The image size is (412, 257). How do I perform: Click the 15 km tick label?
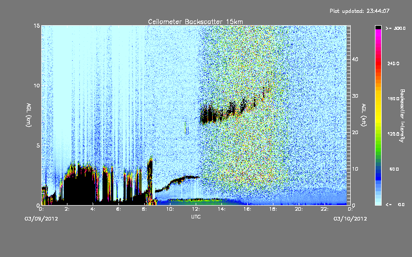(x=37, y=26)
